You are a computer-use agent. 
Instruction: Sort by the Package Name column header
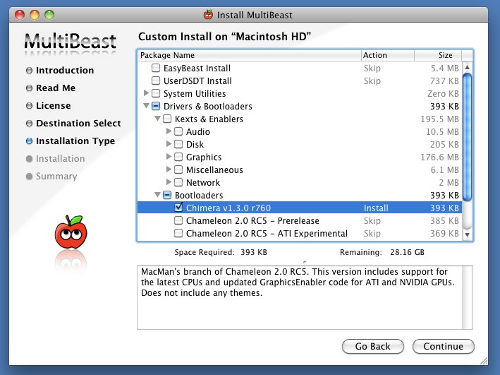[248, 55]
